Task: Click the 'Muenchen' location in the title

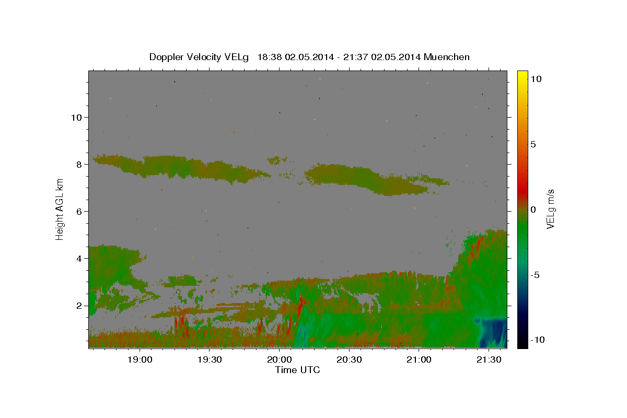Action: pyautogui.click(x=447, y=57)
